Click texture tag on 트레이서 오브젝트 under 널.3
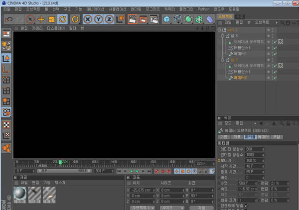This screenshot has height=210, width=299. (x=280, y=42)
